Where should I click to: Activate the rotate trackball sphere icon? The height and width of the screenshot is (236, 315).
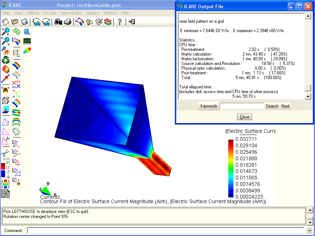tap(5, 69)
